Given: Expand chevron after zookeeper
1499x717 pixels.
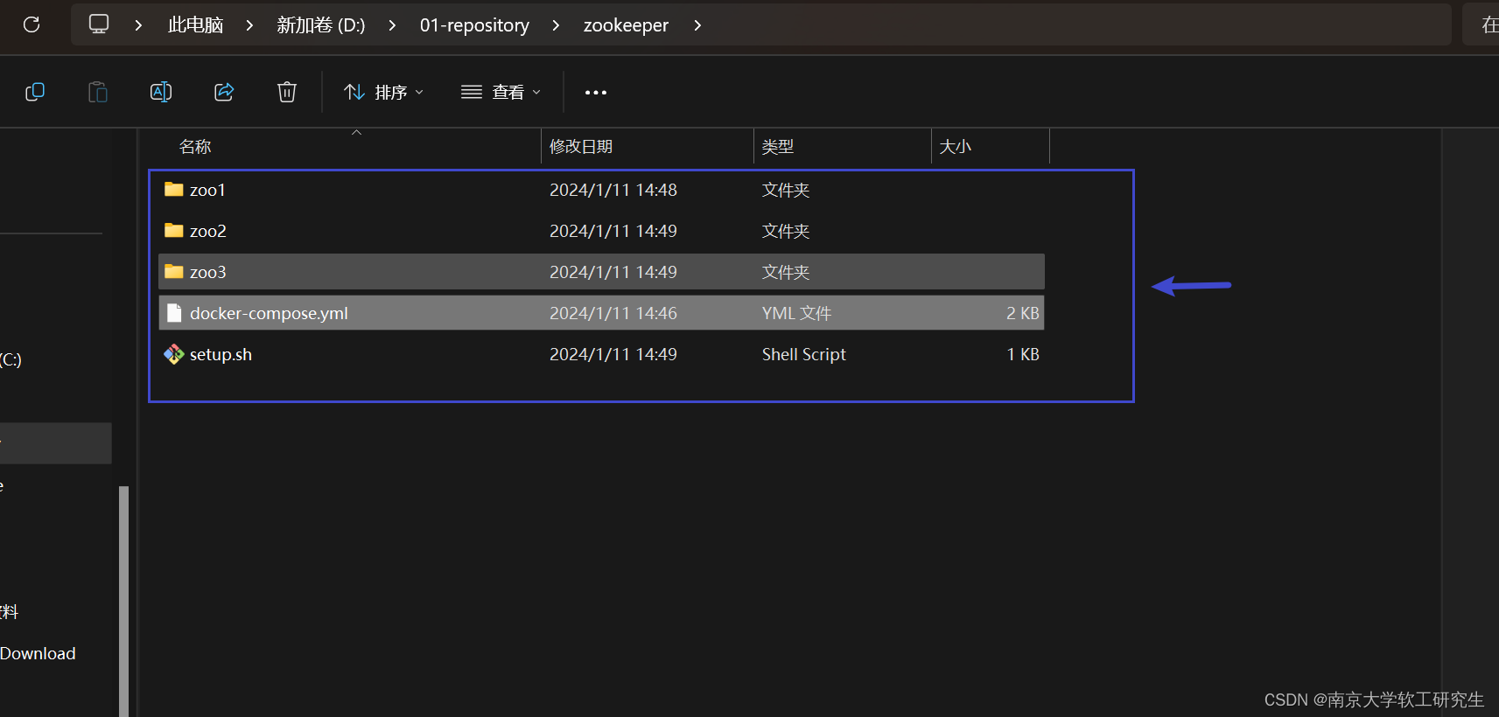Looking at the screenshot, I should tap(697, 25).
